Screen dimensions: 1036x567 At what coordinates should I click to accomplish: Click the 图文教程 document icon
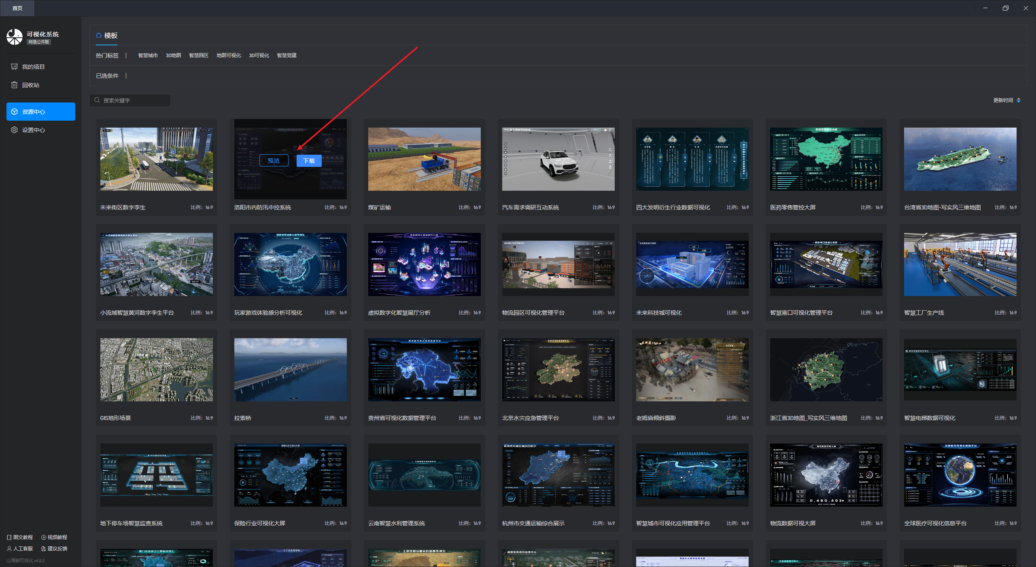(9, 537)
